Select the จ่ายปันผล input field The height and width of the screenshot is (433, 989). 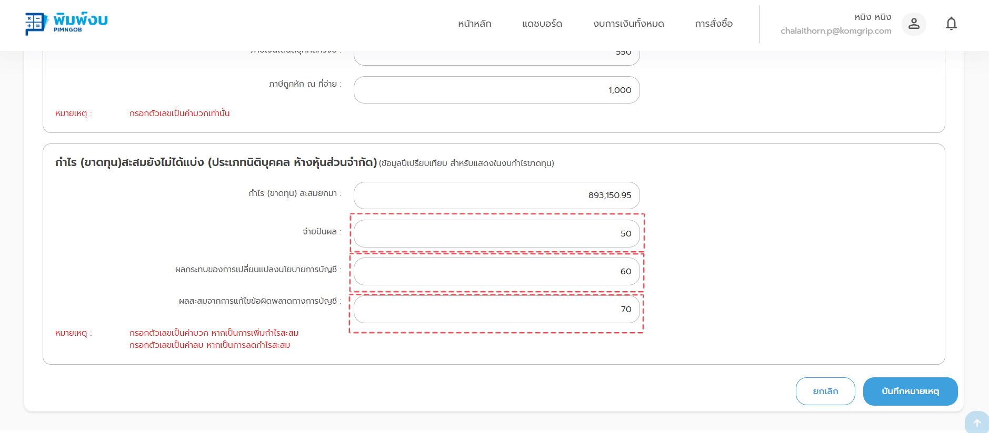pyautogui.click(x=496, y=233)
